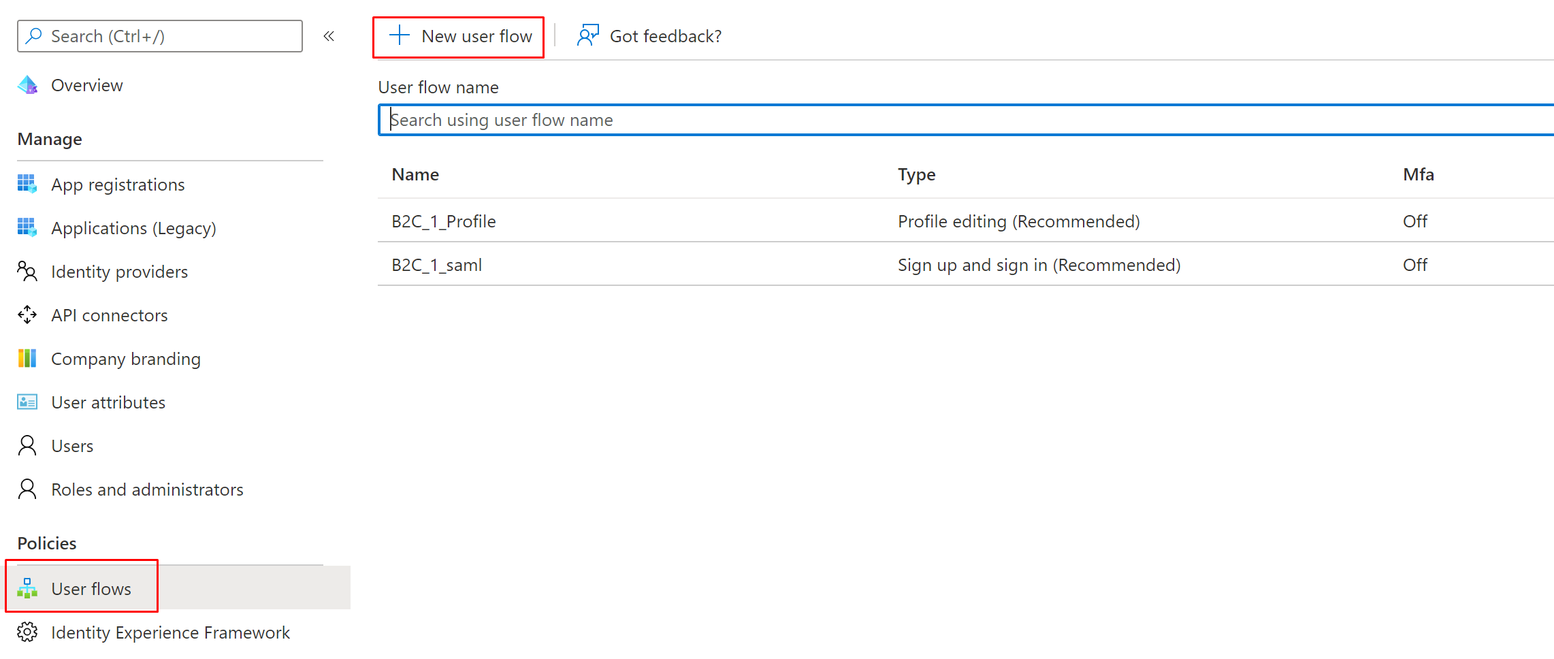The width and height of the screenshot is (1554, 659).
Task: Open Applications (Legacy) menu item
Action: click(133, 228)
